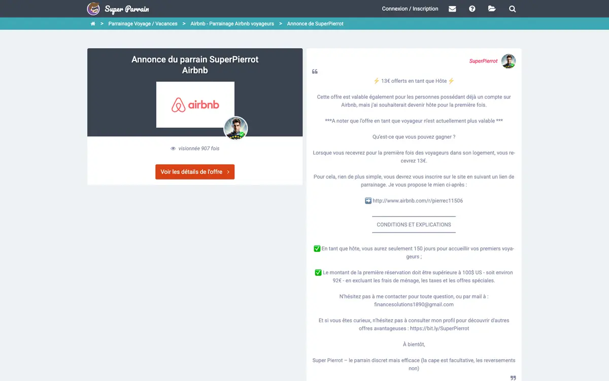Click the round avatar under Airbnb logo
This screenshot has height=381, width=609.
235,128
